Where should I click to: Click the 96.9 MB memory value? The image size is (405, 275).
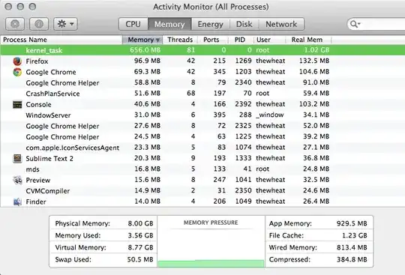coord(147,61)
